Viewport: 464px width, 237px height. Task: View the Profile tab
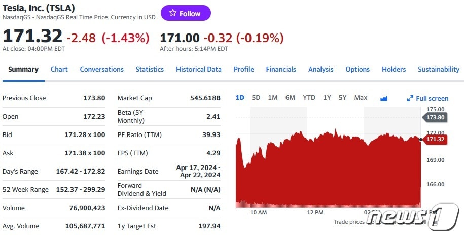coord(243,70)
